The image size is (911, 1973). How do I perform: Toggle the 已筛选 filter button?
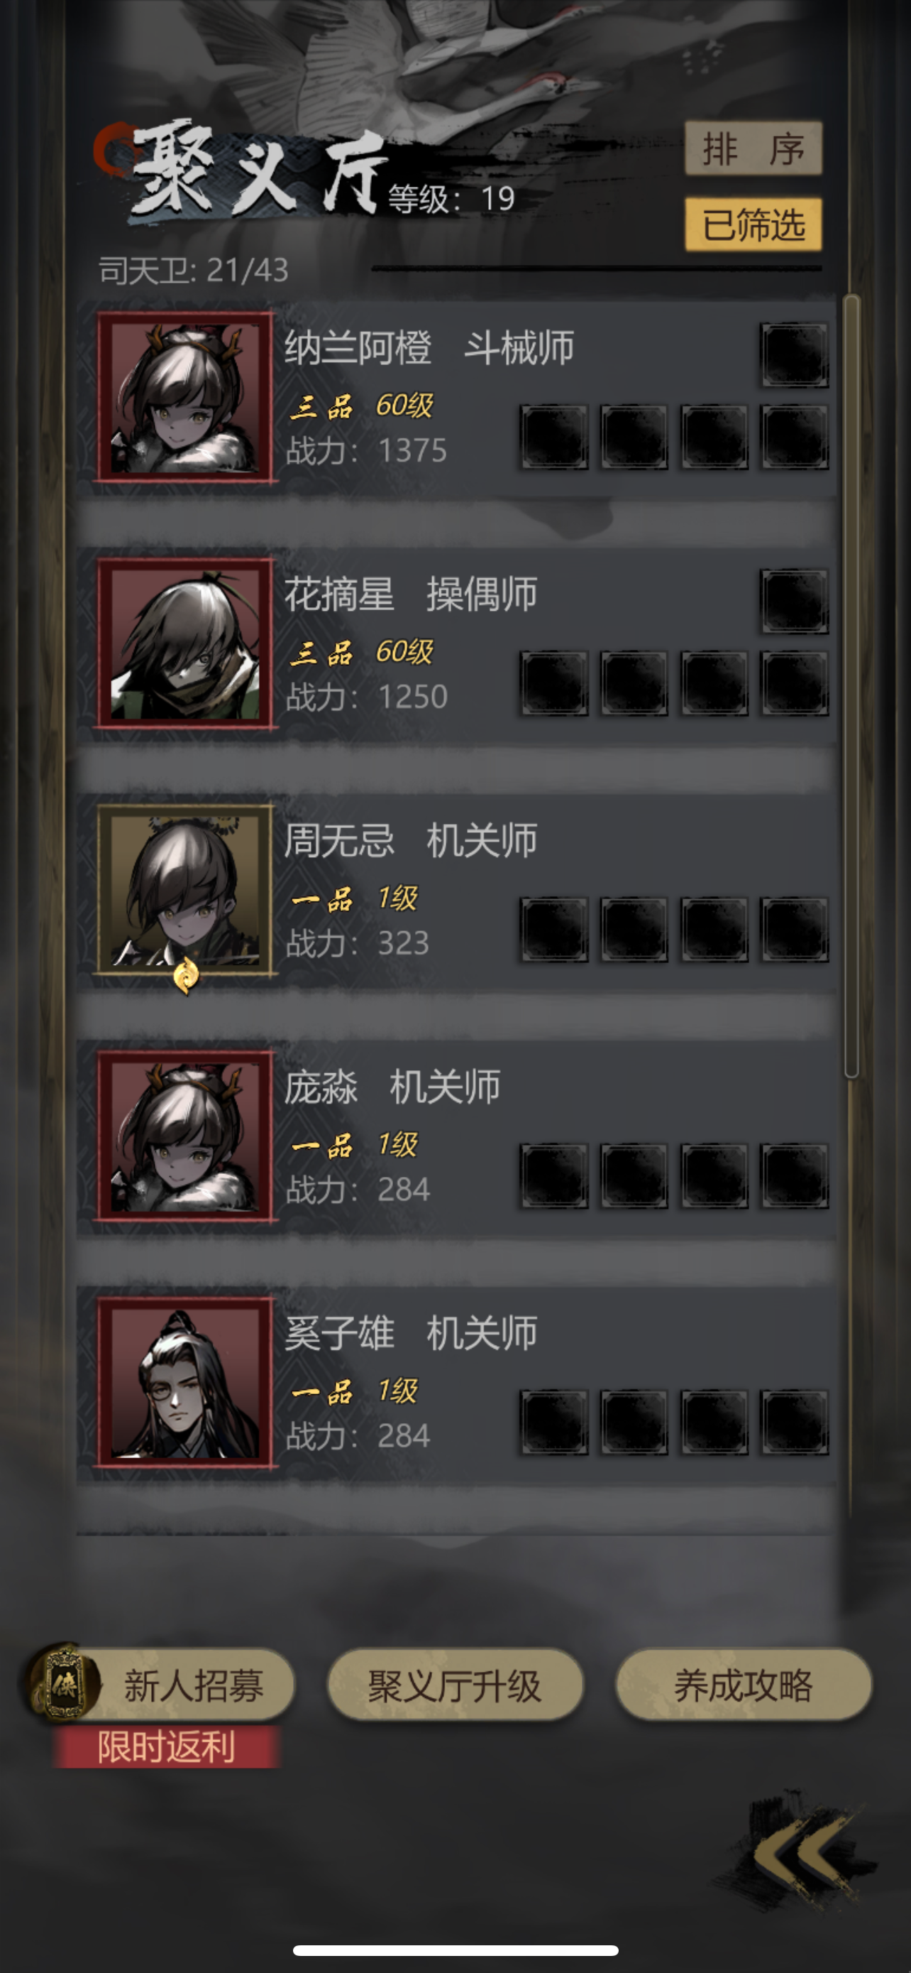pyautogui.click(x=753, y=224)
